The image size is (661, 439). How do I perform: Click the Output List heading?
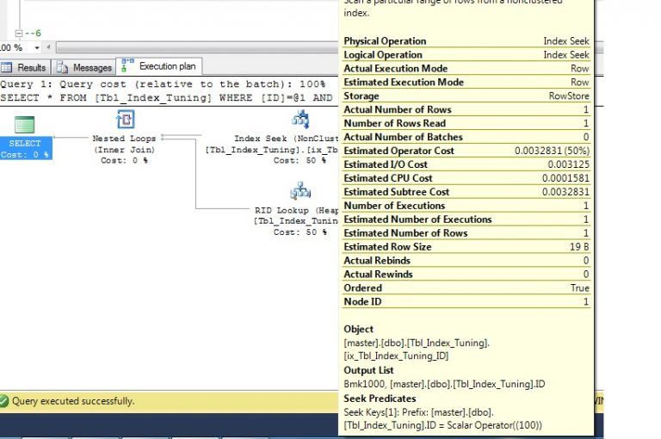point(368,370)
